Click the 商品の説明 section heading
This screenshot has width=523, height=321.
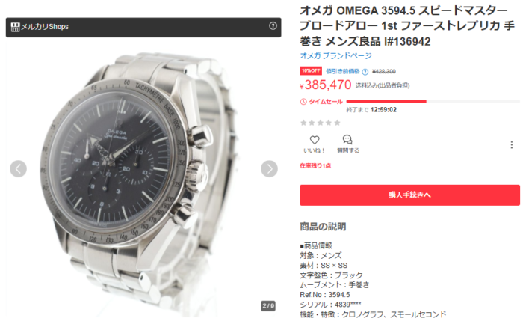[323, 227]
